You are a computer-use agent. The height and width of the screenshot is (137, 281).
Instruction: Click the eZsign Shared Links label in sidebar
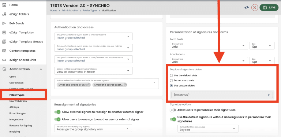tap(23, 60)
